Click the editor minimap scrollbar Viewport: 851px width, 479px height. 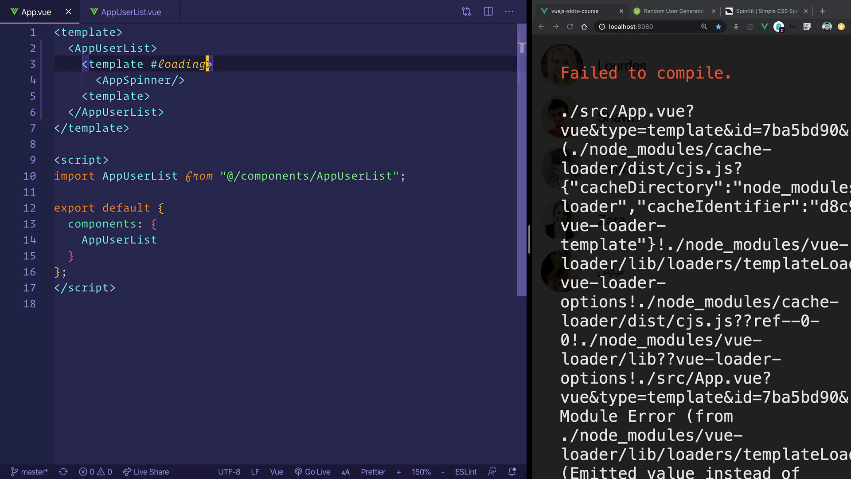pos(522,160)
